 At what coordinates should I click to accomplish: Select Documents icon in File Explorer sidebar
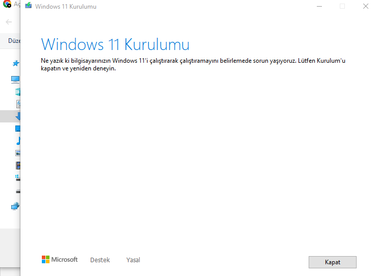(18, 104)
